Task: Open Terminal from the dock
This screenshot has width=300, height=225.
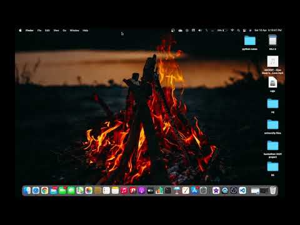Action: click(168, 191)
